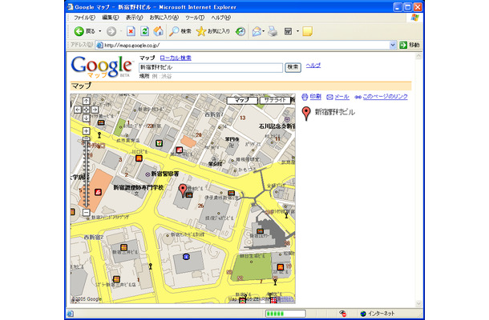Switch to the マップ map view

pyautogui.click(x=242, y=100)
